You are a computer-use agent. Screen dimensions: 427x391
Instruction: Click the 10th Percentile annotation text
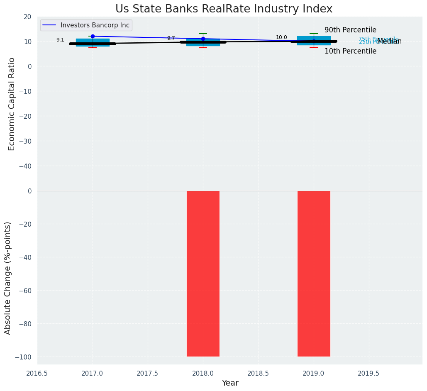(350, 51)
